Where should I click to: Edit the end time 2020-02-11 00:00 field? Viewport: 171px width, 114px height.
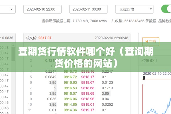coord(88,9)
